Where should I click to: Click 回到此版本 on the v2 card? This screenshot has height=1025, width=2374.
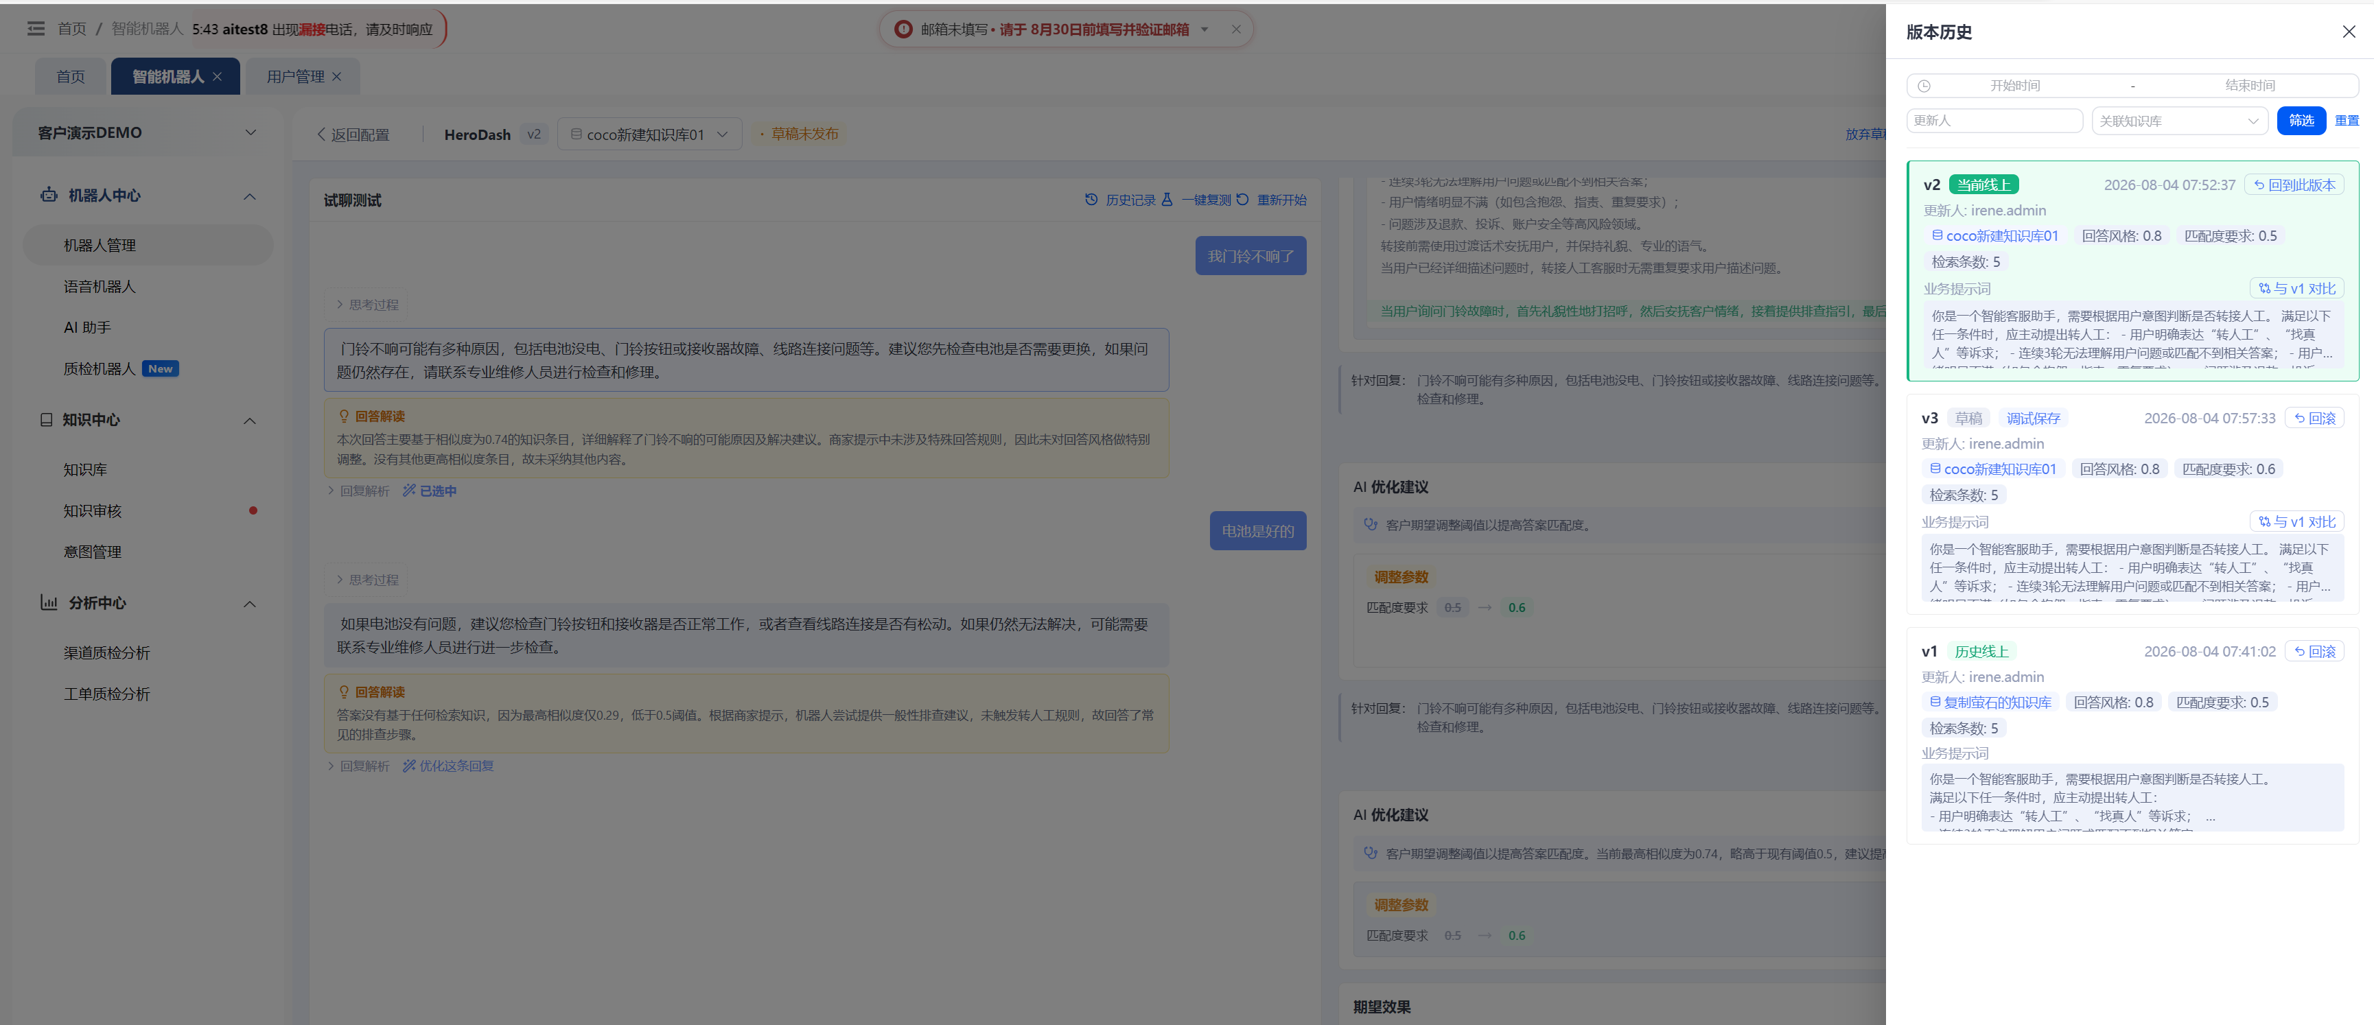click(2294, 185)
